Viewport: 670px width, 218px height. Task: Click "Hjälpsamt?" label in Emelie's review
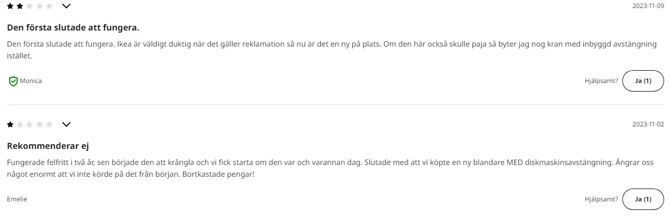click(601, 199)
